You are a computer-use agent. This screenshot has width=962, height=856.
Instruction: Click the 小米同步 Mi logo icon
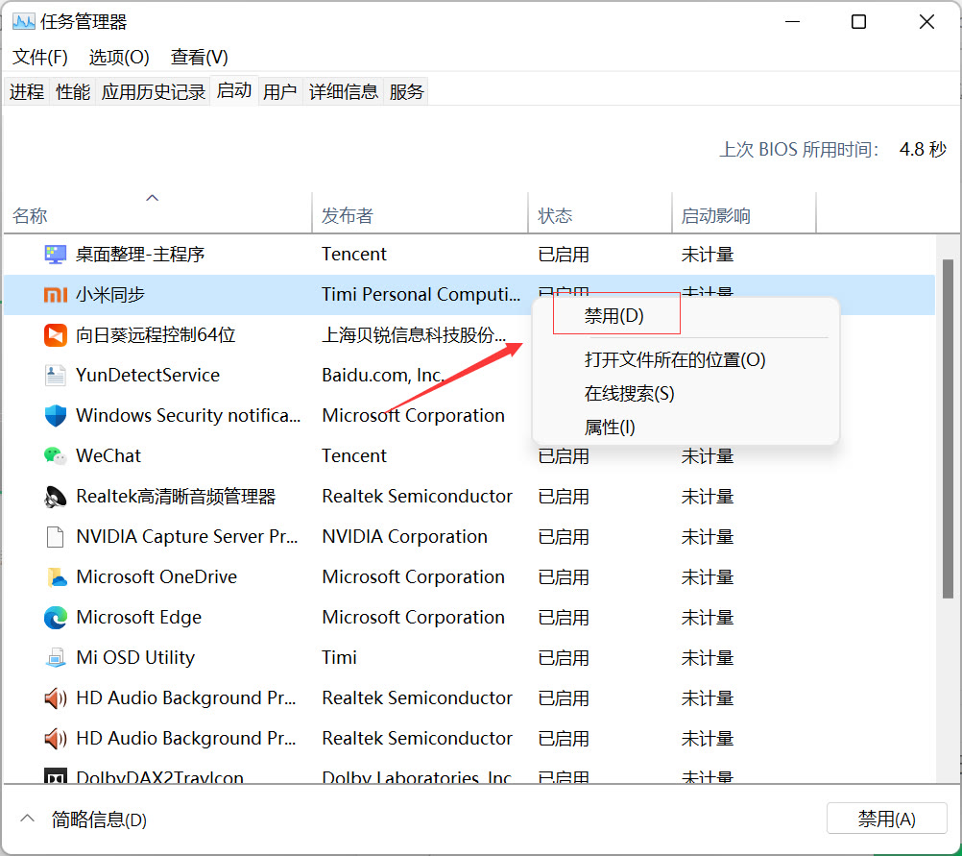coord(55,294)
